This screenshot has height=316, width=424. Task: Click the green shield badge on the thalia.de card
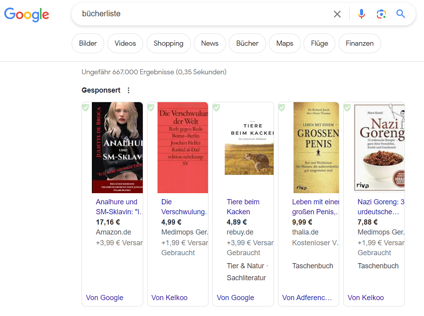click(282, 107)
